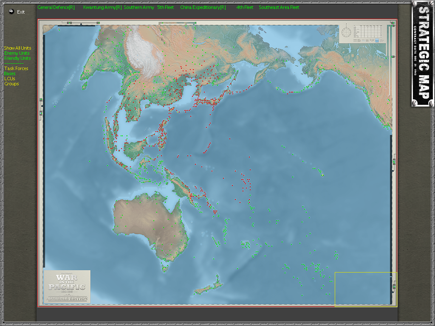Click the Exit text label
This screenshot has width=435, height=326.
pyautogui.click(x=21, y=12)
